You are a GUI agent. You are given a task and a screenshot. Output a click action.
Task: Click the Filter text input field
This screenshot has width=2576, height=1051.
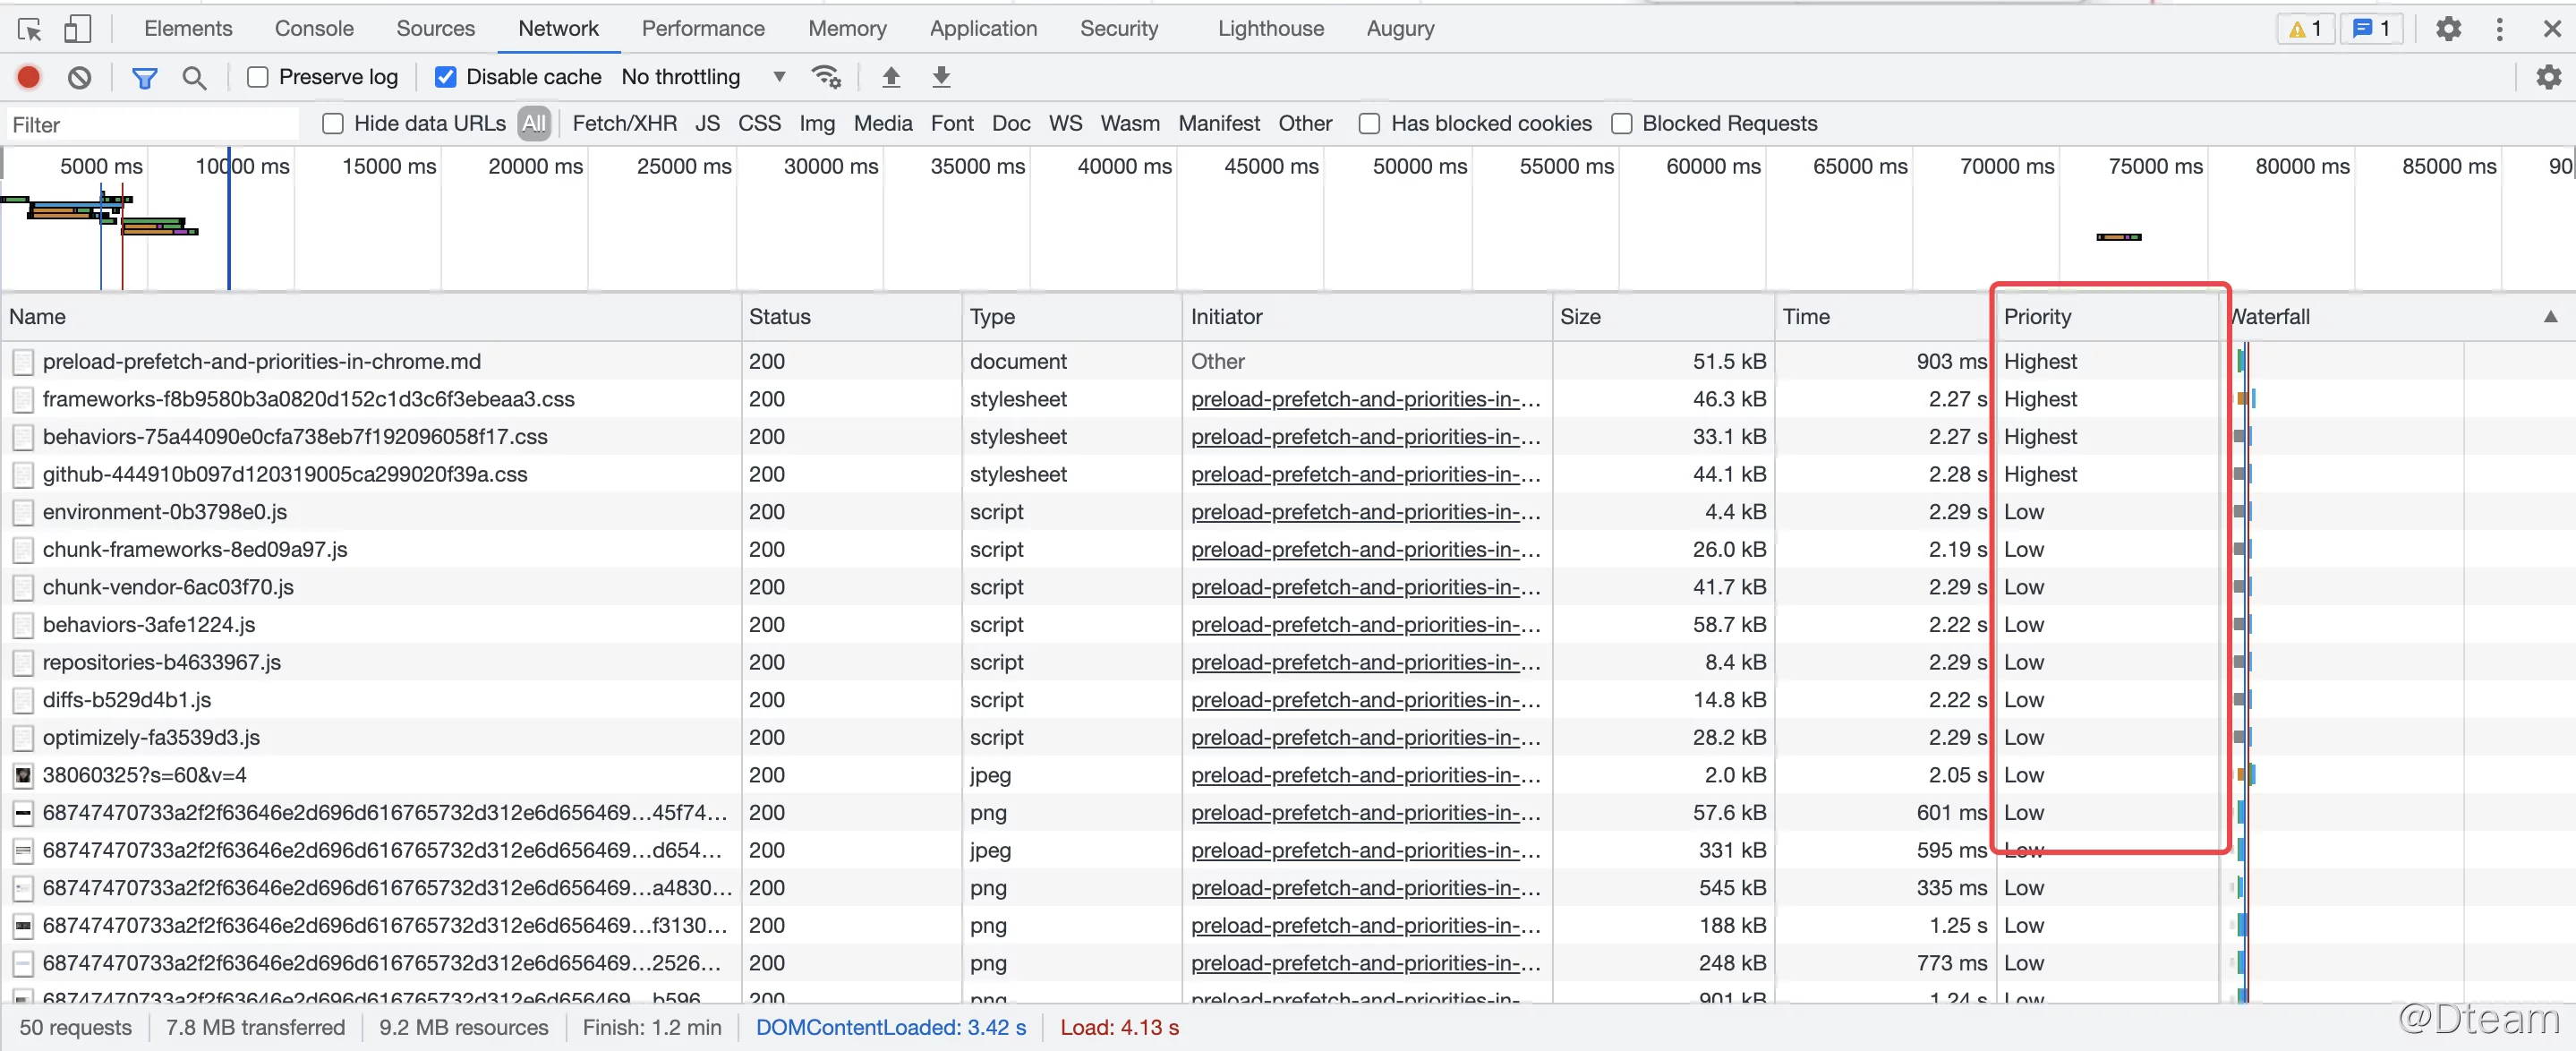click(150, 125)
